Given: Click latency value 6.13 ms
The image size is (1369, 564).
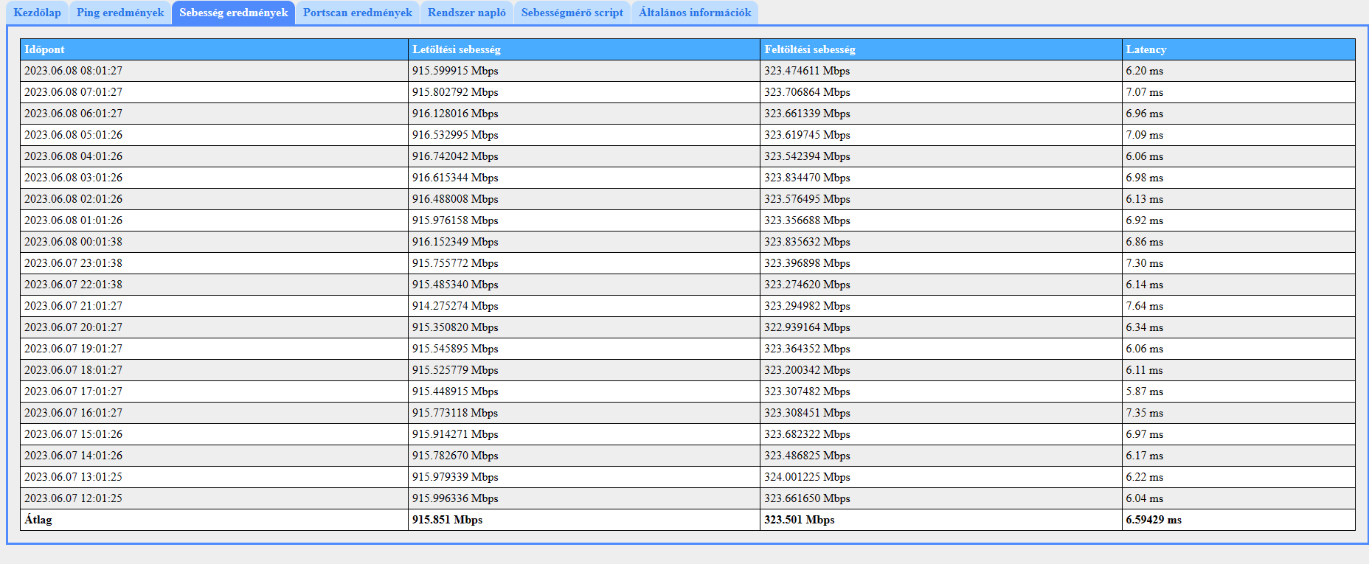Looking at the screenshot, I should [x=1145, y=199].
